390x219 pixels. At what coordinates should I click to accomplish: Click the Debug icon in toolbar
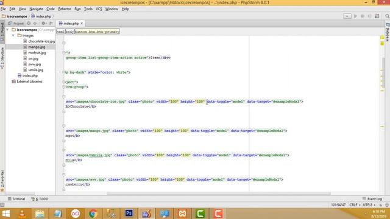(x=363, y=16)
